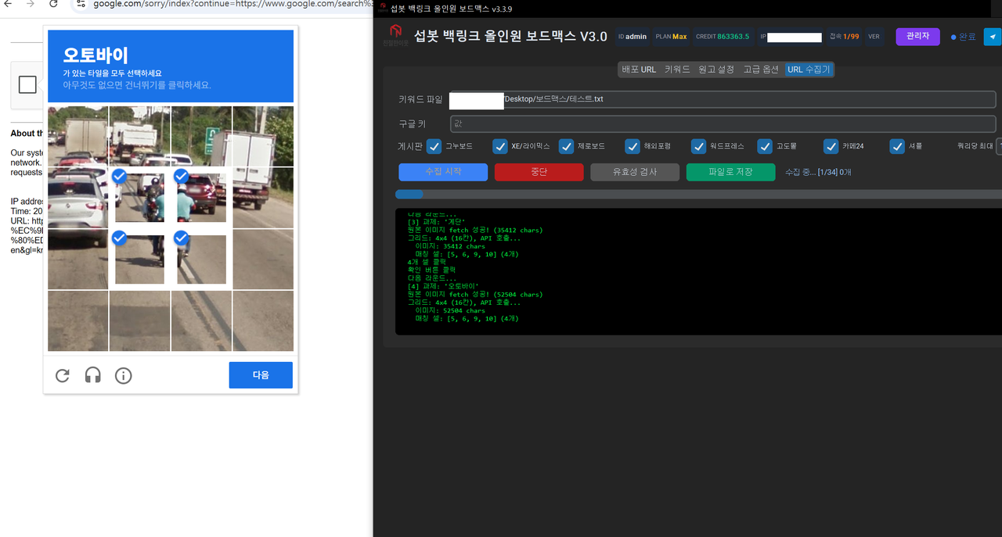Click the 구글 키 input field
The image size is (1002, 537).
[x=723, y=124]
